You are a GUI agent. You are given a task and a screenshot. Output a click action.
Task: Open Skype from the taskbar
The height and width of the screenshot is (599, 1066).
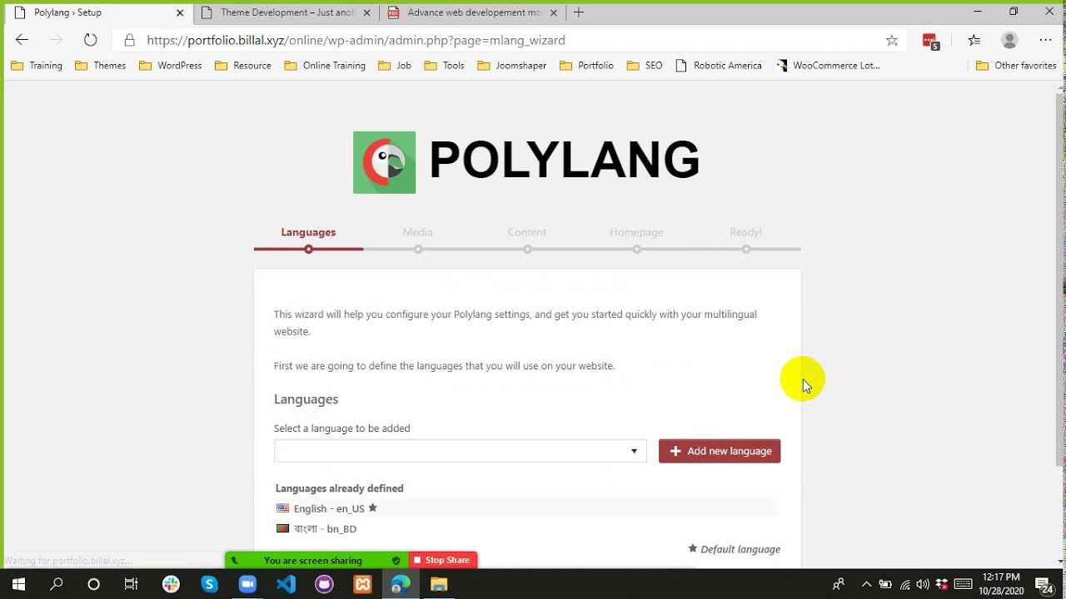[209, 584]
